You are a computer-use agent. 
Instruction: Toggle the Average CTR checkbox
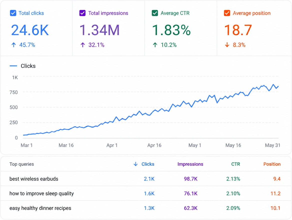tap(155, 13)
